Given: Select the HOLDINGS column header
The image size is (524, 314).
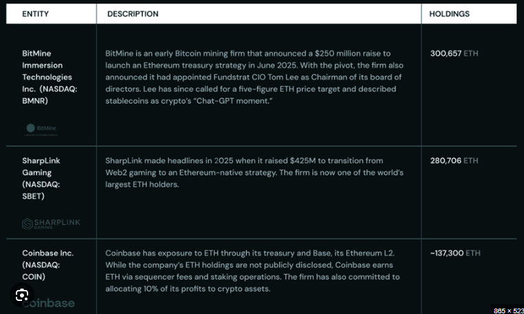Looking at the screenshot, I should click(x=449, y=14).
